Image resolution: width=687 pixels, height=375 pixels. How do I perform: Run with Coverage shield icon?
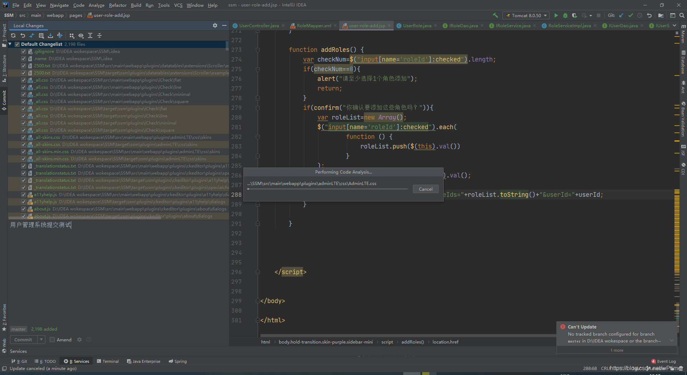(x=575, y=15)
